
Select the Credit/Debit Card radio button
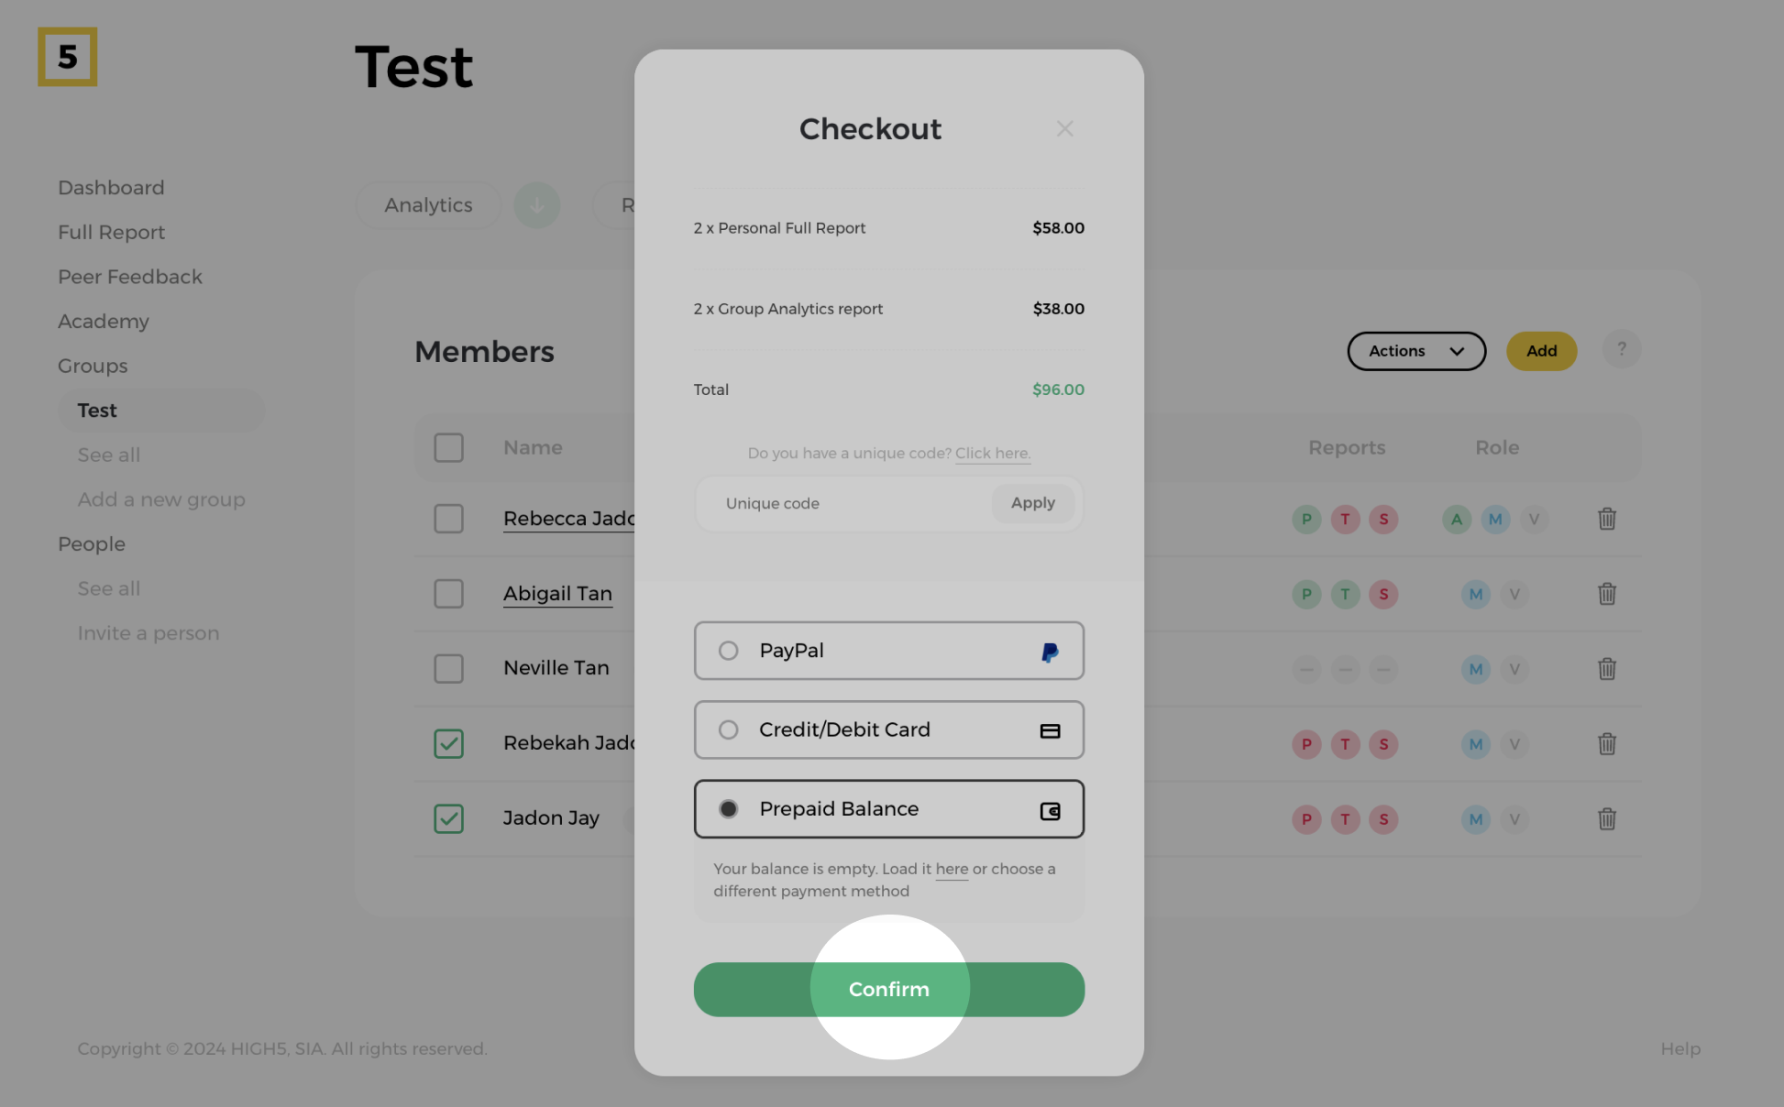[x=728, y=729]
